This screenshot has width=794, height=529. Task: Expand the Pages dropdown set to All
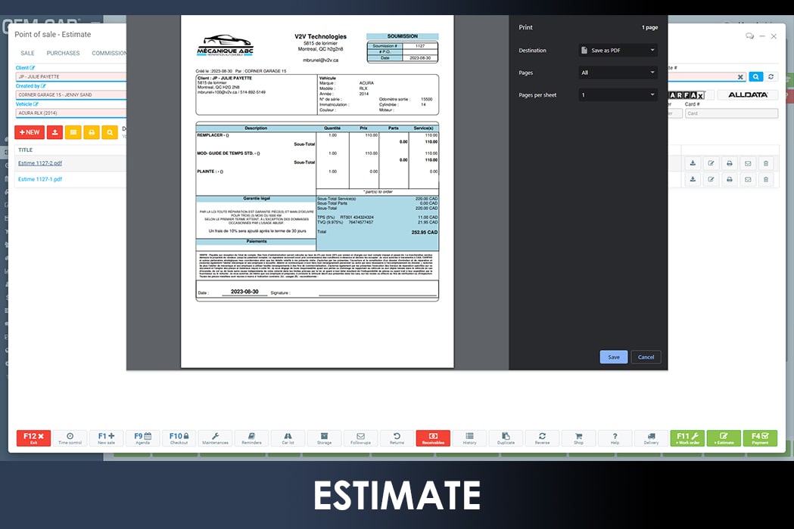(x=618, y=73)
